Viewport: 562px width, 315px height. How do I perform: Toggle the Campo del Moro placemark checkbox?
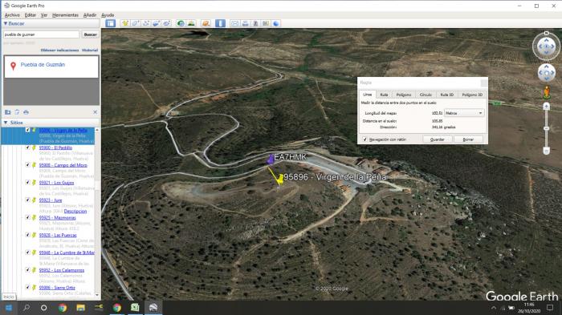(27, 165)
